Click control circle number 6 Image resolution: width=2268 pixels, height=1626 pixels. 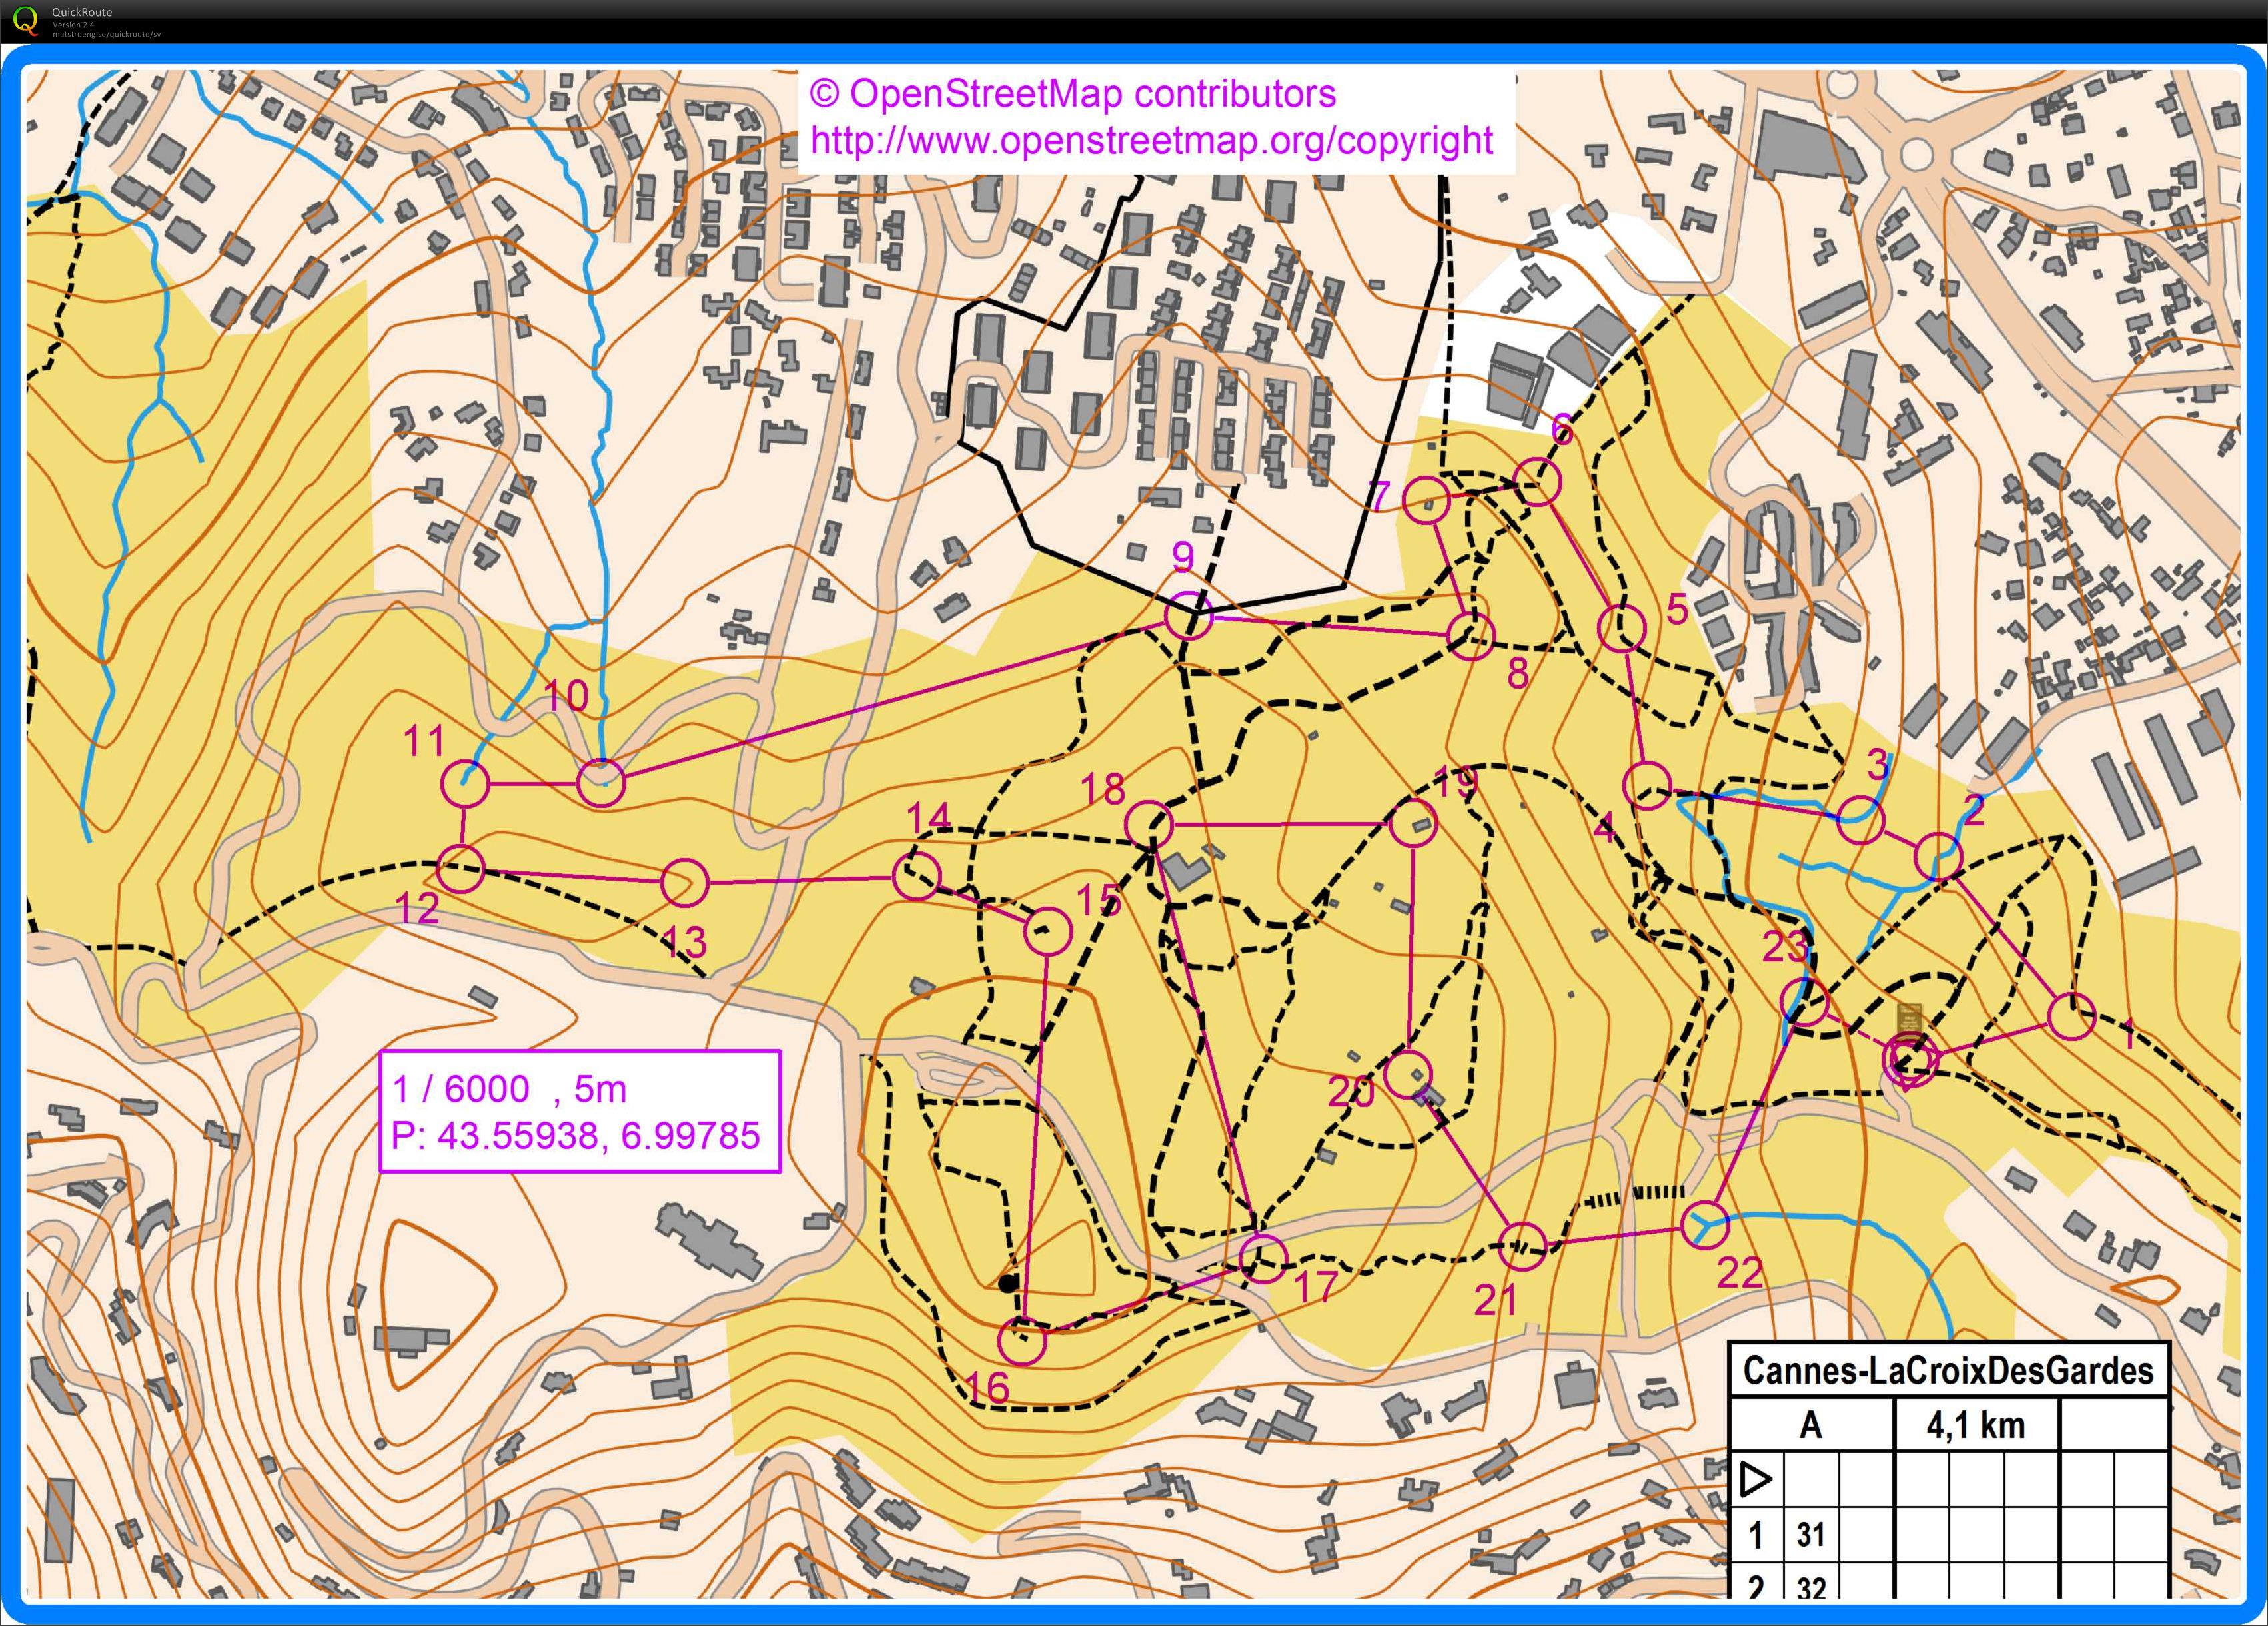coord(1537,482)
